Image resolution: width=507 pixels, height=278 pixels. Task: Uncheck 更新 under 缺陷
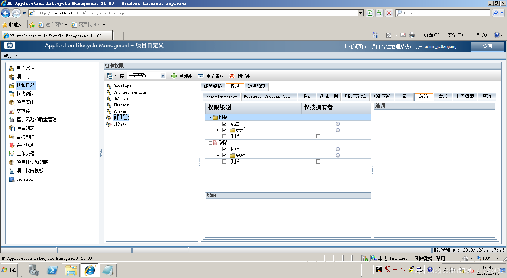point(224,155)
